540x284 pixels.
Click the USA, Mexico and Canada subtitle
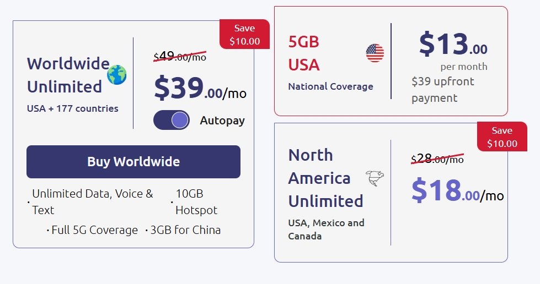tap(326, 230)
